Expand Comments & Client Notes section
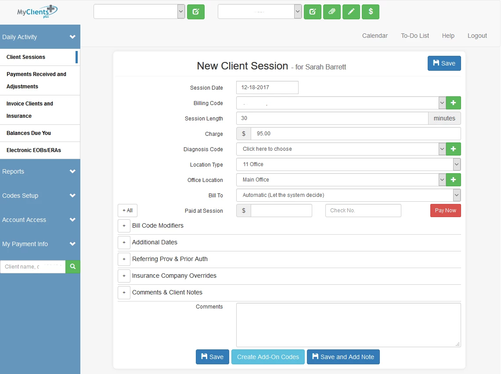The height and width of the screenshot is (374, 501). point(124,292)
